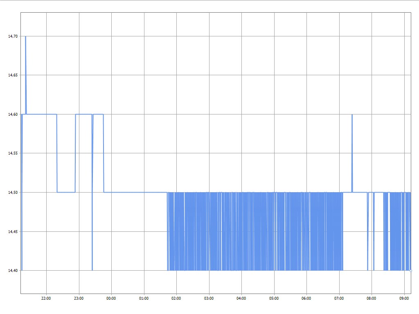Image resolution: width=419 pixels, height=314 pixels.
Task: Select the 08:00 time axis label
Action: 372,298
